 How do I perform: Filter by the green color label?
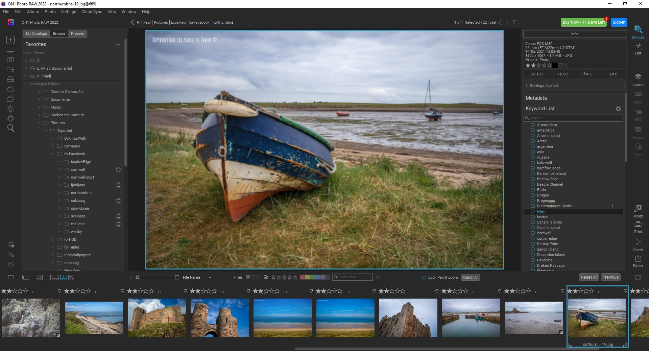click(313, 277)
